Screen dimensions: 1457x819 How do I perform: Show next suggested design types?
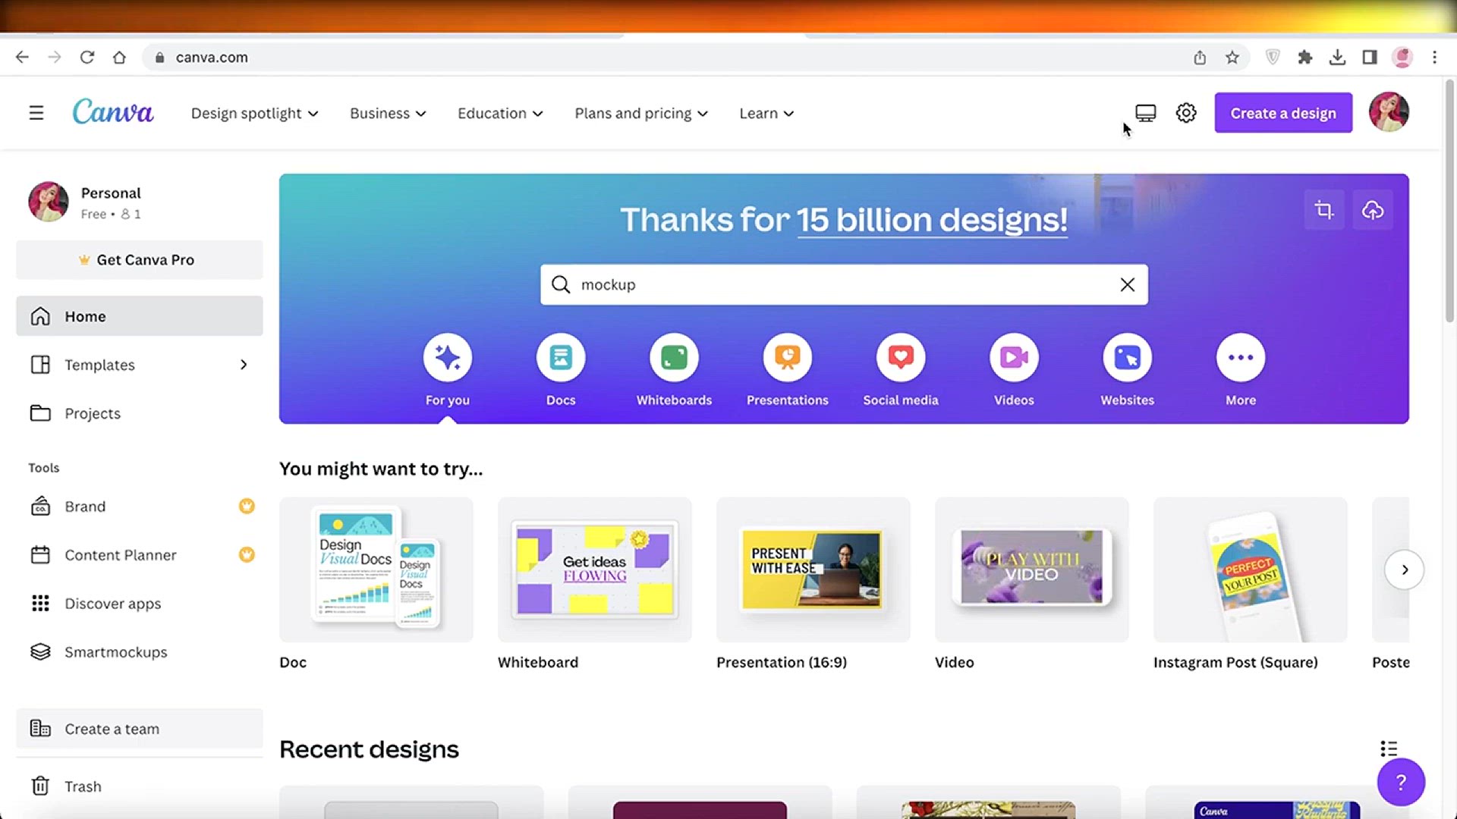click(1405, 570)
